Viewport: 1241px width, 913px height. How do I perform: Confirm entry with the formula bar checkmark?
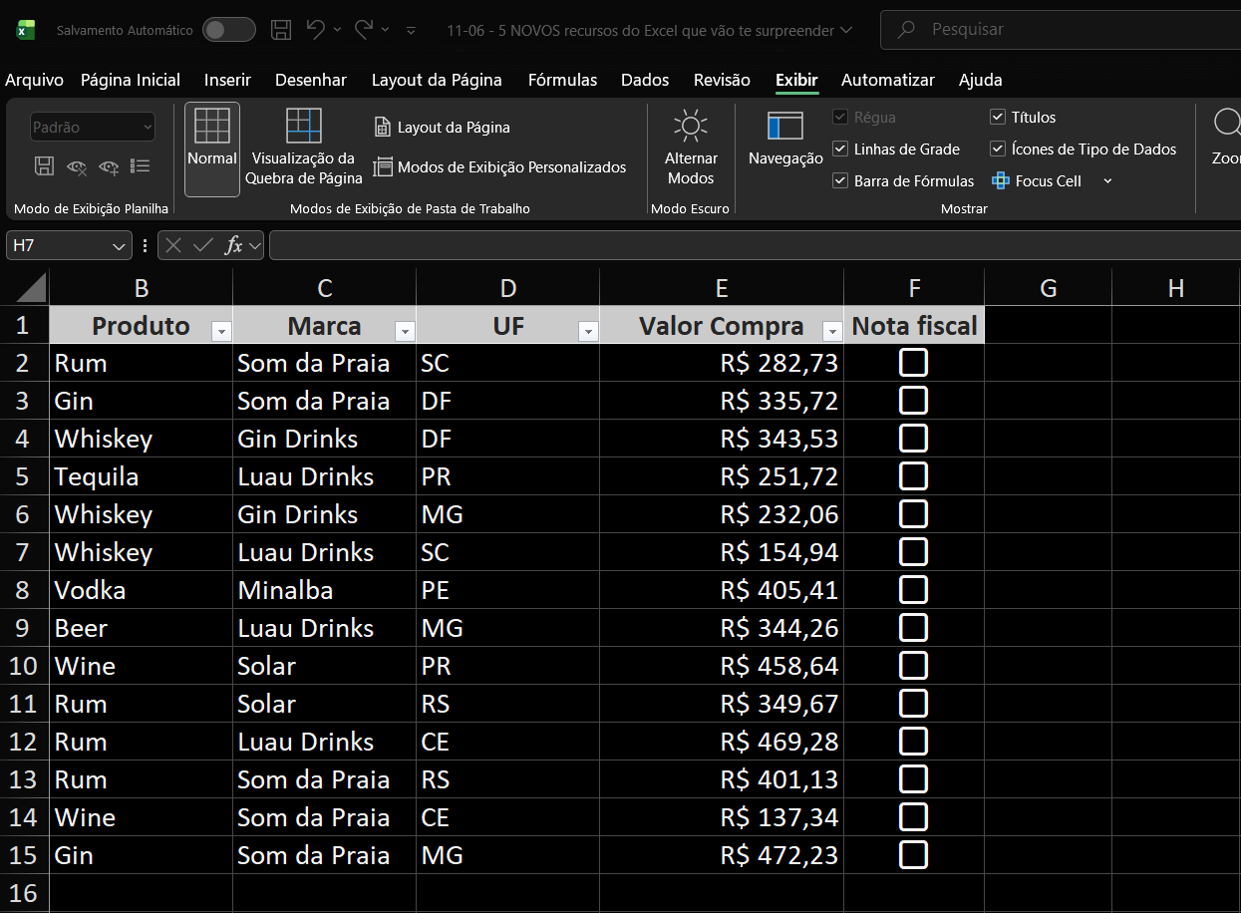pos(203,245)
